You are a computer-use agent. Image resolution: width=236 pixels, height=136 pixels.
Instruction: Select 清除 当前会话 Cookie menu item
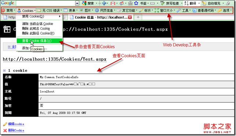40,24
